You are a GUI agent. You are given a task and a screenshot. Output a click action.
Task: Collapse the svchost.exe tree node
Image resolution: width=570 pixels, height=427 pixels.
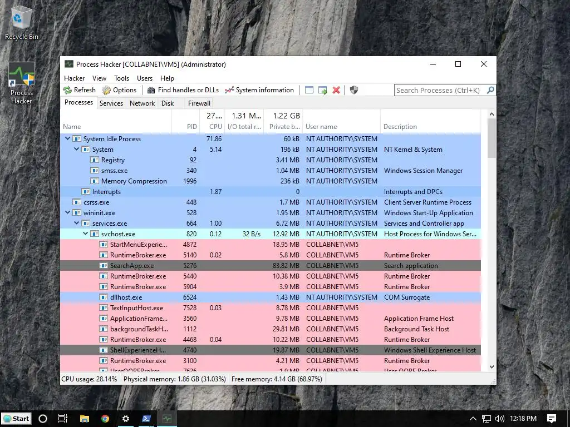tap(85, 234)
